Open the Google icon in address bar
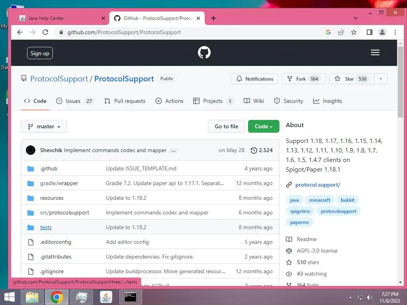The image size is (407, 305). [328, 32]
